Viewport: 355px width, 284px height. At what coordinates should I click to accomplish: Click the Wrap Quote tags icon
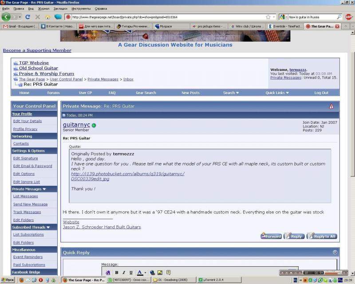(x=168, y=272)
